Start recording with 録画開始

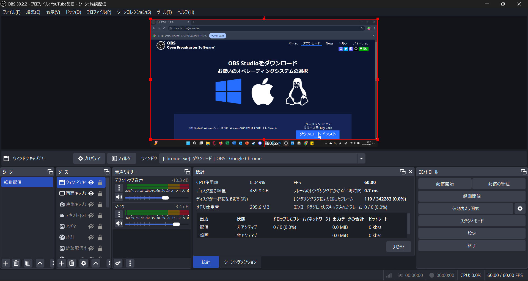[472, 196]
